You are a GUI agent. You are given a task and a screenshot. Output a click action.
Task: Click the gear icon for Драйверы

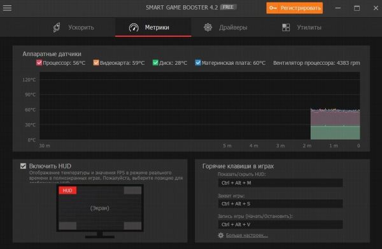208,27
